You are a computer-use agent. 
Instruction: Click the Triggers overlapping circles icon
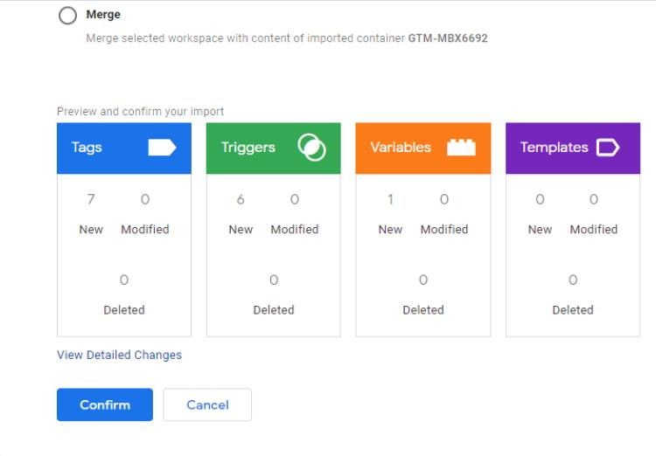(x=311, y=148)
